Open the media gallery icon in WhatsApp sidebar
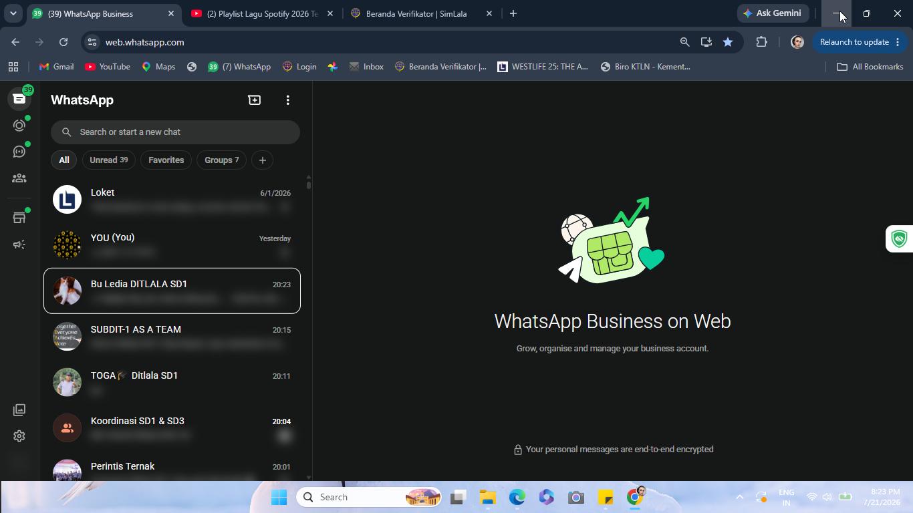913x513 pixels. [19, 409]
